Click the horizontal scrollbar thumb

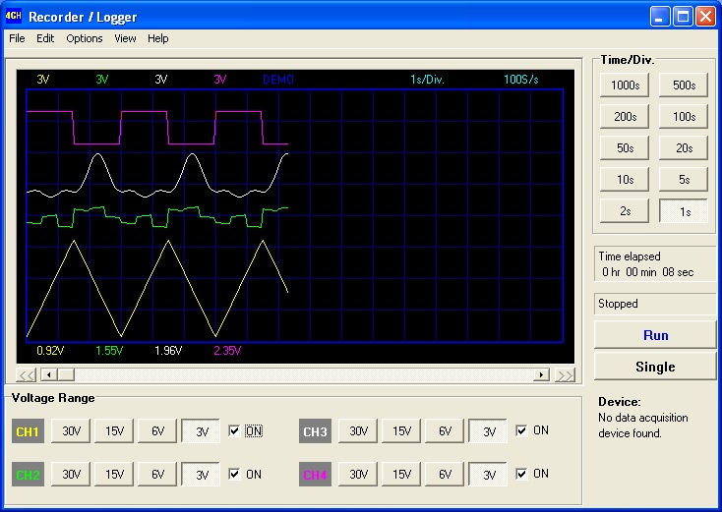pos(66,375)
